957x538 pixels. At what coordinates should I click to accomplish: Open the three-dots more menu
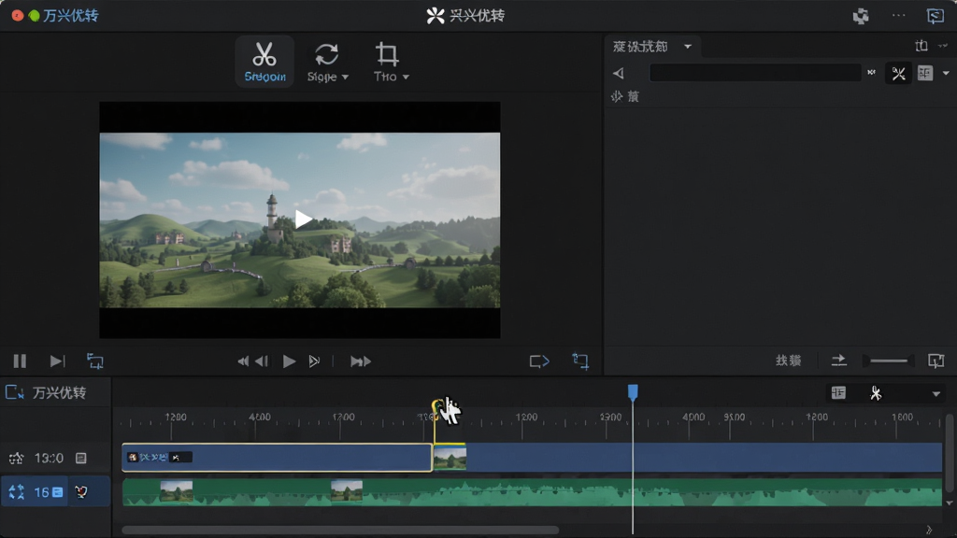coord(898,15)
